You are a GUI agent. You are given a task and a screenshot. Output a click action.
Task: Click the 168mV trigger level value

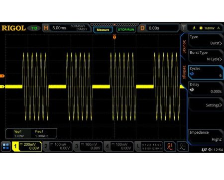pyautogui.click(x=210, y=28)
